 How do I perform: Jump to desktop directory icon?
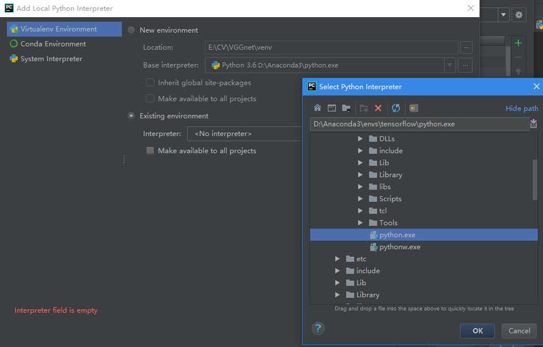pyautogui.click(x=332, y=108)
